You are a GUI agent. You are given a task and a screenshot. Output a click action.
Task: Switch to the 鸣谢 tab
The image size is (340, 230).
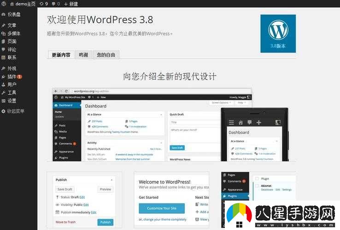(x=83, y=55)
